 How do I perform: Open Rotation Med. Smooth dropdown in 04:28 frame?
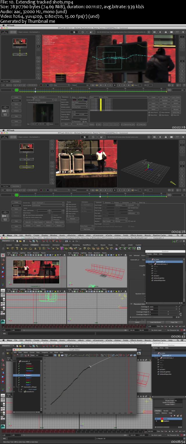click(108, 221)
